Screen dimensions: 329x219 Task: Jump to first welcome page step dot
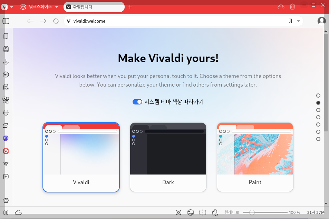(x=318, y=96)
